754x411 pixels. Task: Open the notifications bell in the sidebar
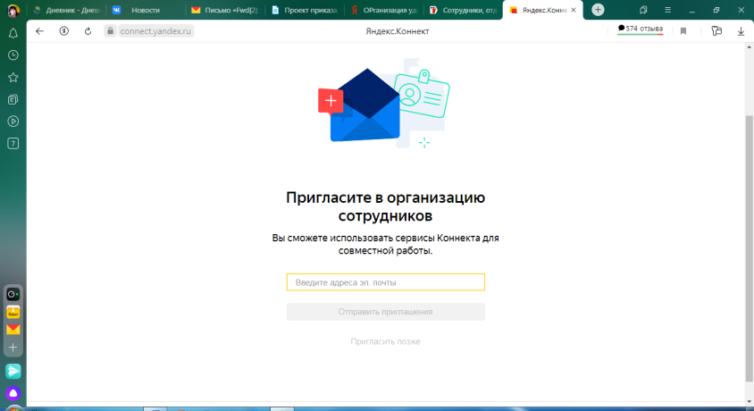pos(13,33)
